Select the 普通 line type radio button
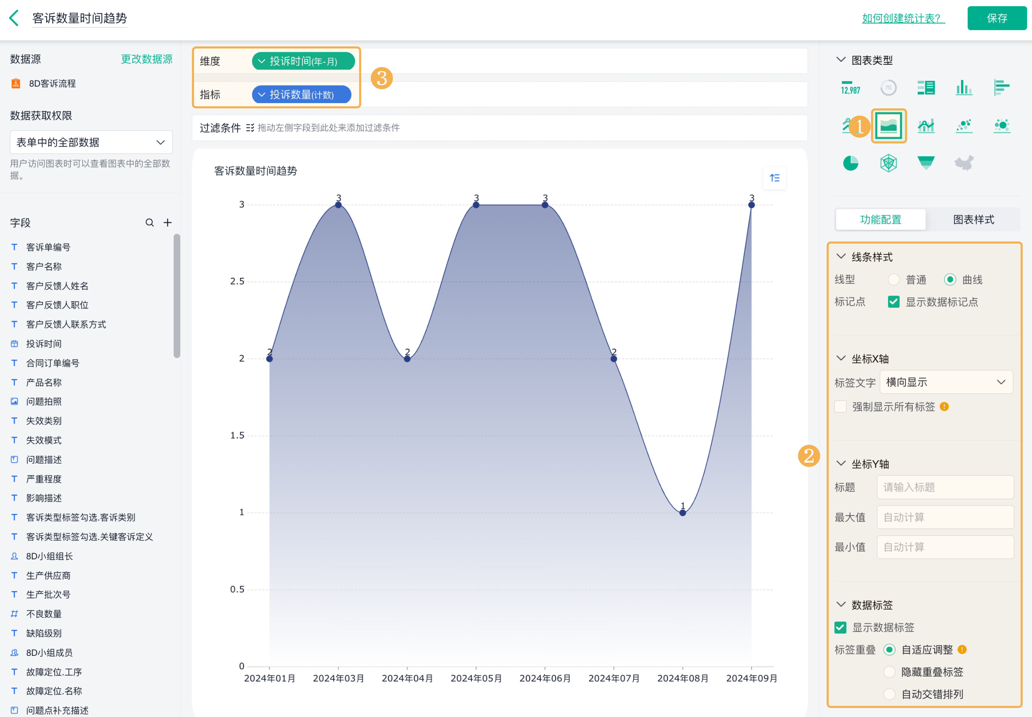Image resolution: width=1032 pixels, height=717 pixels. pos(893,279)
